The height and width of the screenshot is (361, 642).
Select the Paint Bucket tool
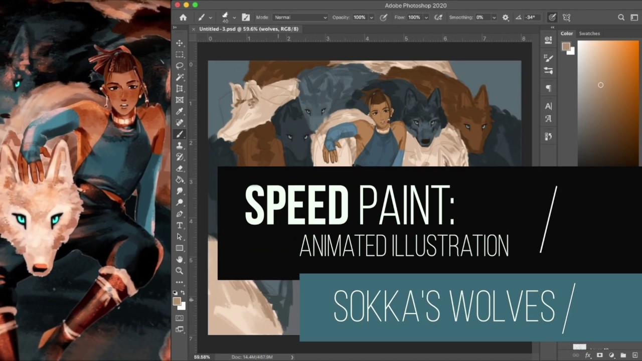pos(180,179)
